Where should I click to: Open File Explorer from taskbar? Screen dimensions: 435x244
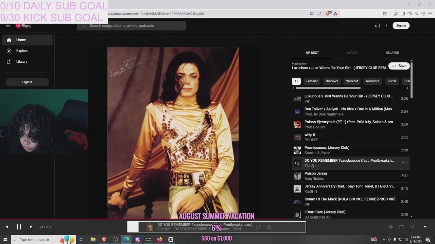point(93,240)
